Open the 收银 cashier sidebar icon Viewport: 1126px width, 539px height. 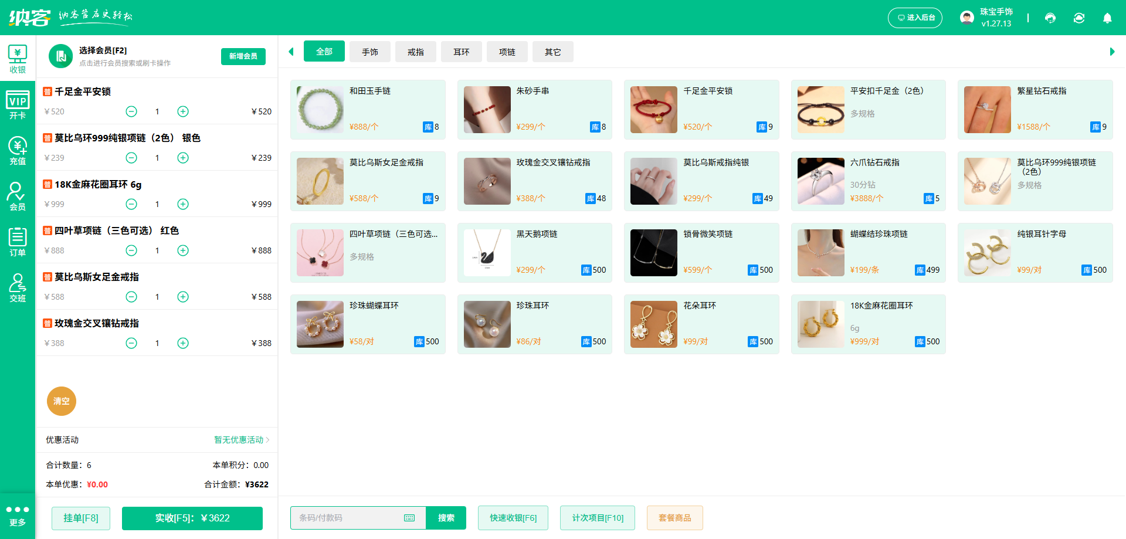click(x=18, y=59)
